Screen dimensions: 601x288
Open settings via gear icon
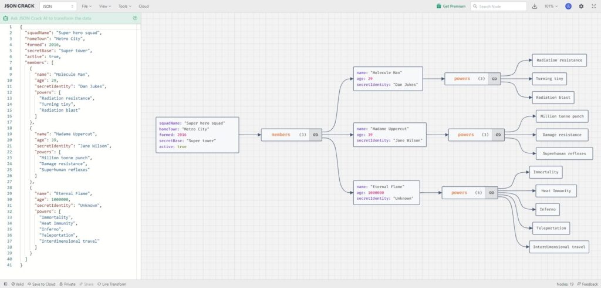click(581, 6)
